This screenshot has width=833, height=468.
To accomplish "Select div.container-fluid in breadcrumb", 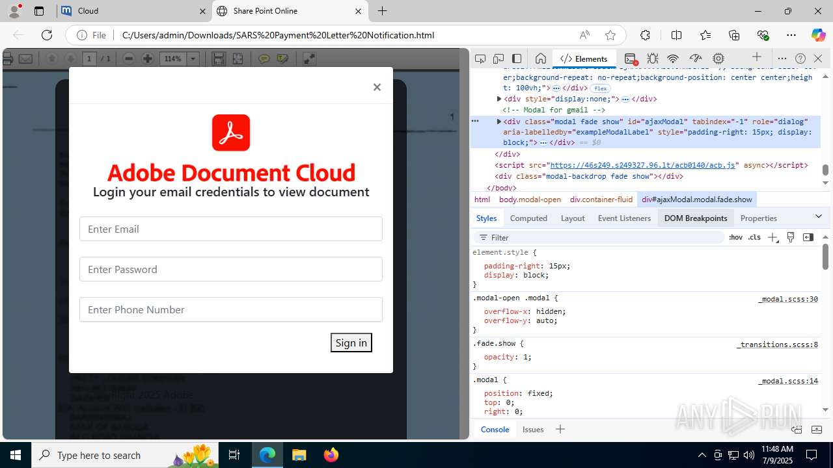I will [x=601, y=200].
